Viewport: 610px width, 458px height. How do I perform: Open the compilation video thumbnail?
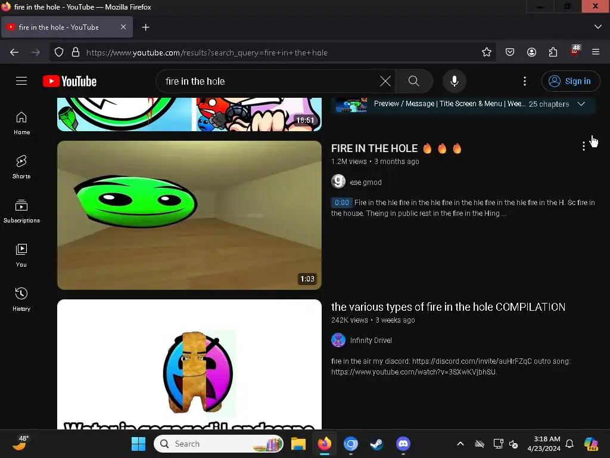point(189,364)
